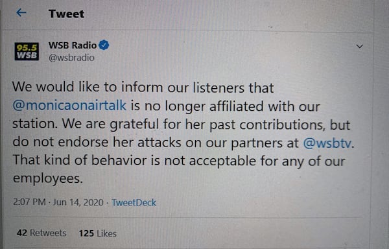Image resolution: width=389 pixels, height=249 pixels.
Task: Click the TweetDeck source link
Action: pyautogui.click(x=134, y=202)
